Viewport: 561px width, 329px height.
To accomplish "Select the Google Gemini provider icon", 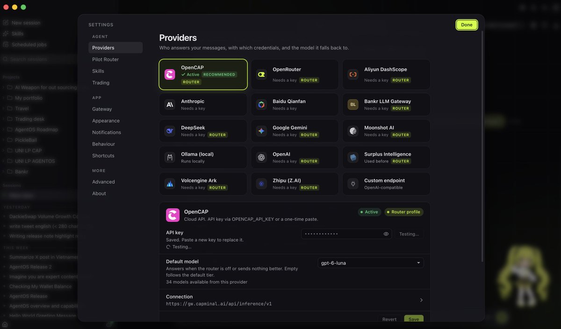I will 261,131.
